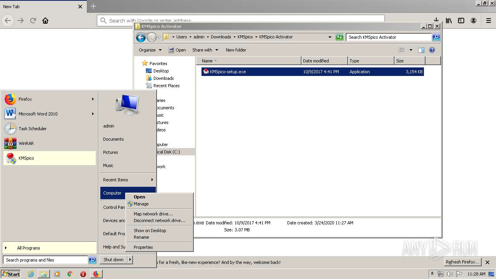Open Windows Media Player taskbar icon
The image size is (496, 279).
click(x=57, y=274)
